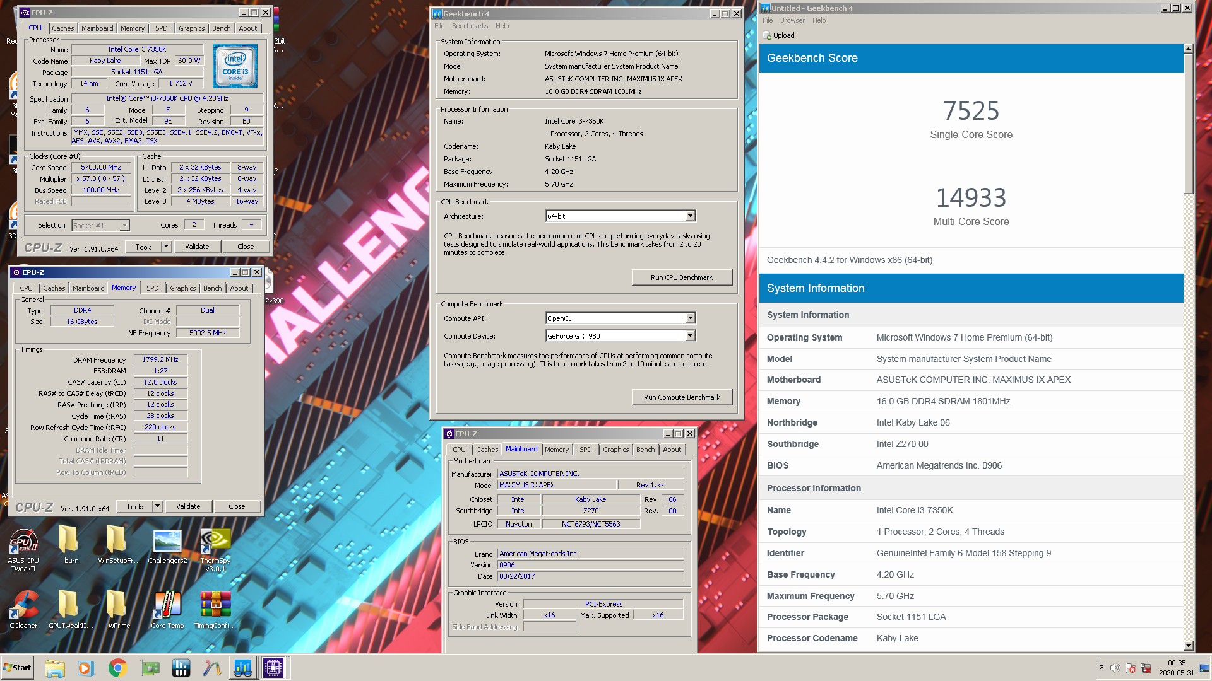Click the Core Speed 5700.00 MHz field

point(101,168)
